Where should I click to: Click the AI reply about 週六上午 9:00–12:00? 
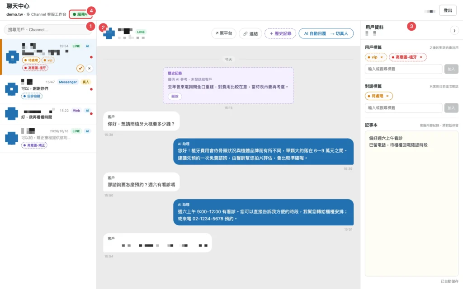tap(264, 212)
